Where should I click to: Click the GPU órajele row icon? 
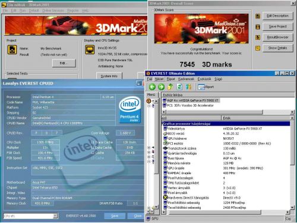pos(165,168)
